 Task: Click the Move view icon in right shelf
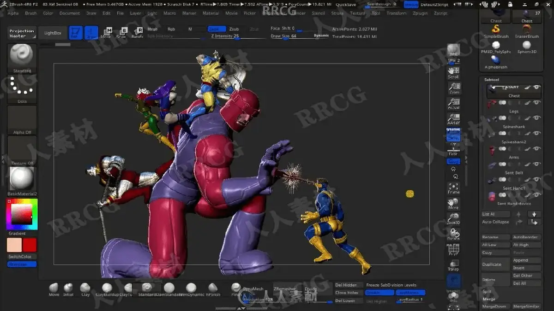click(453, 204)
